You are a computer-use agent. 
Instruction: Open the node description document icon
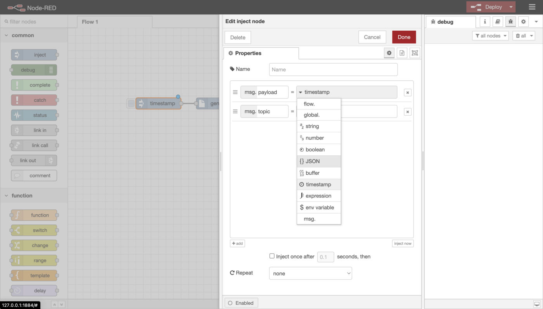(x=402, y=53)
